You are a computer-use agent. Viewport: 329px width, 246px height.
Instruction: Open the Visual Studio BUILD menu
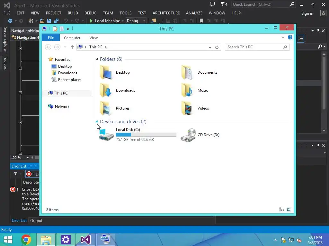pyautogui.click(x=73, y=13)
